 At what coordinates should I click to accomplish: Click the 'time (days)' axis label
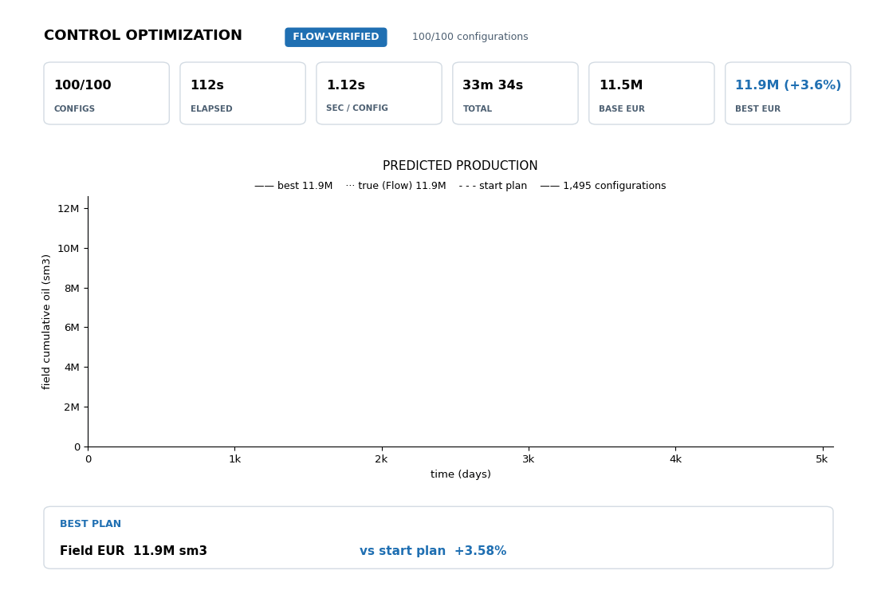point(460,474)
